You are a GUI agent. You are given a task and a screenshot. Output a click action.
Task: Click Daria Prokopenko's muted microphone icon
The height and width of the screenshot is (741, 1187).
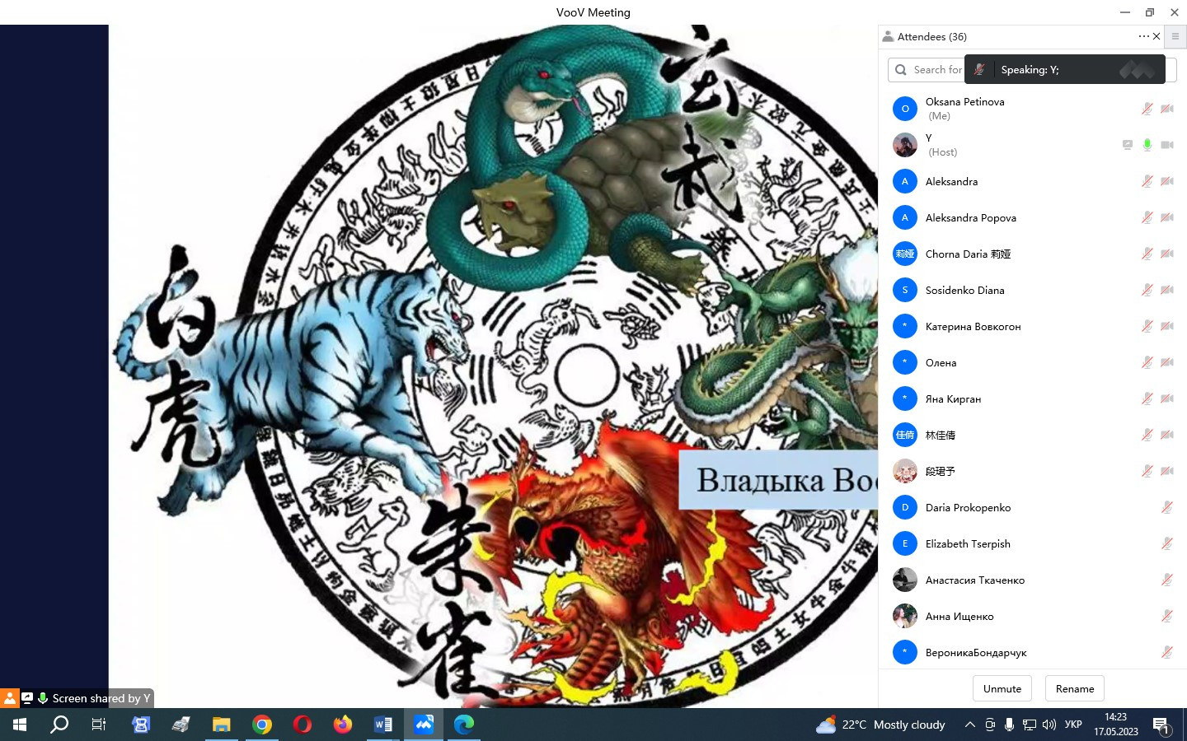(1167, 507)
